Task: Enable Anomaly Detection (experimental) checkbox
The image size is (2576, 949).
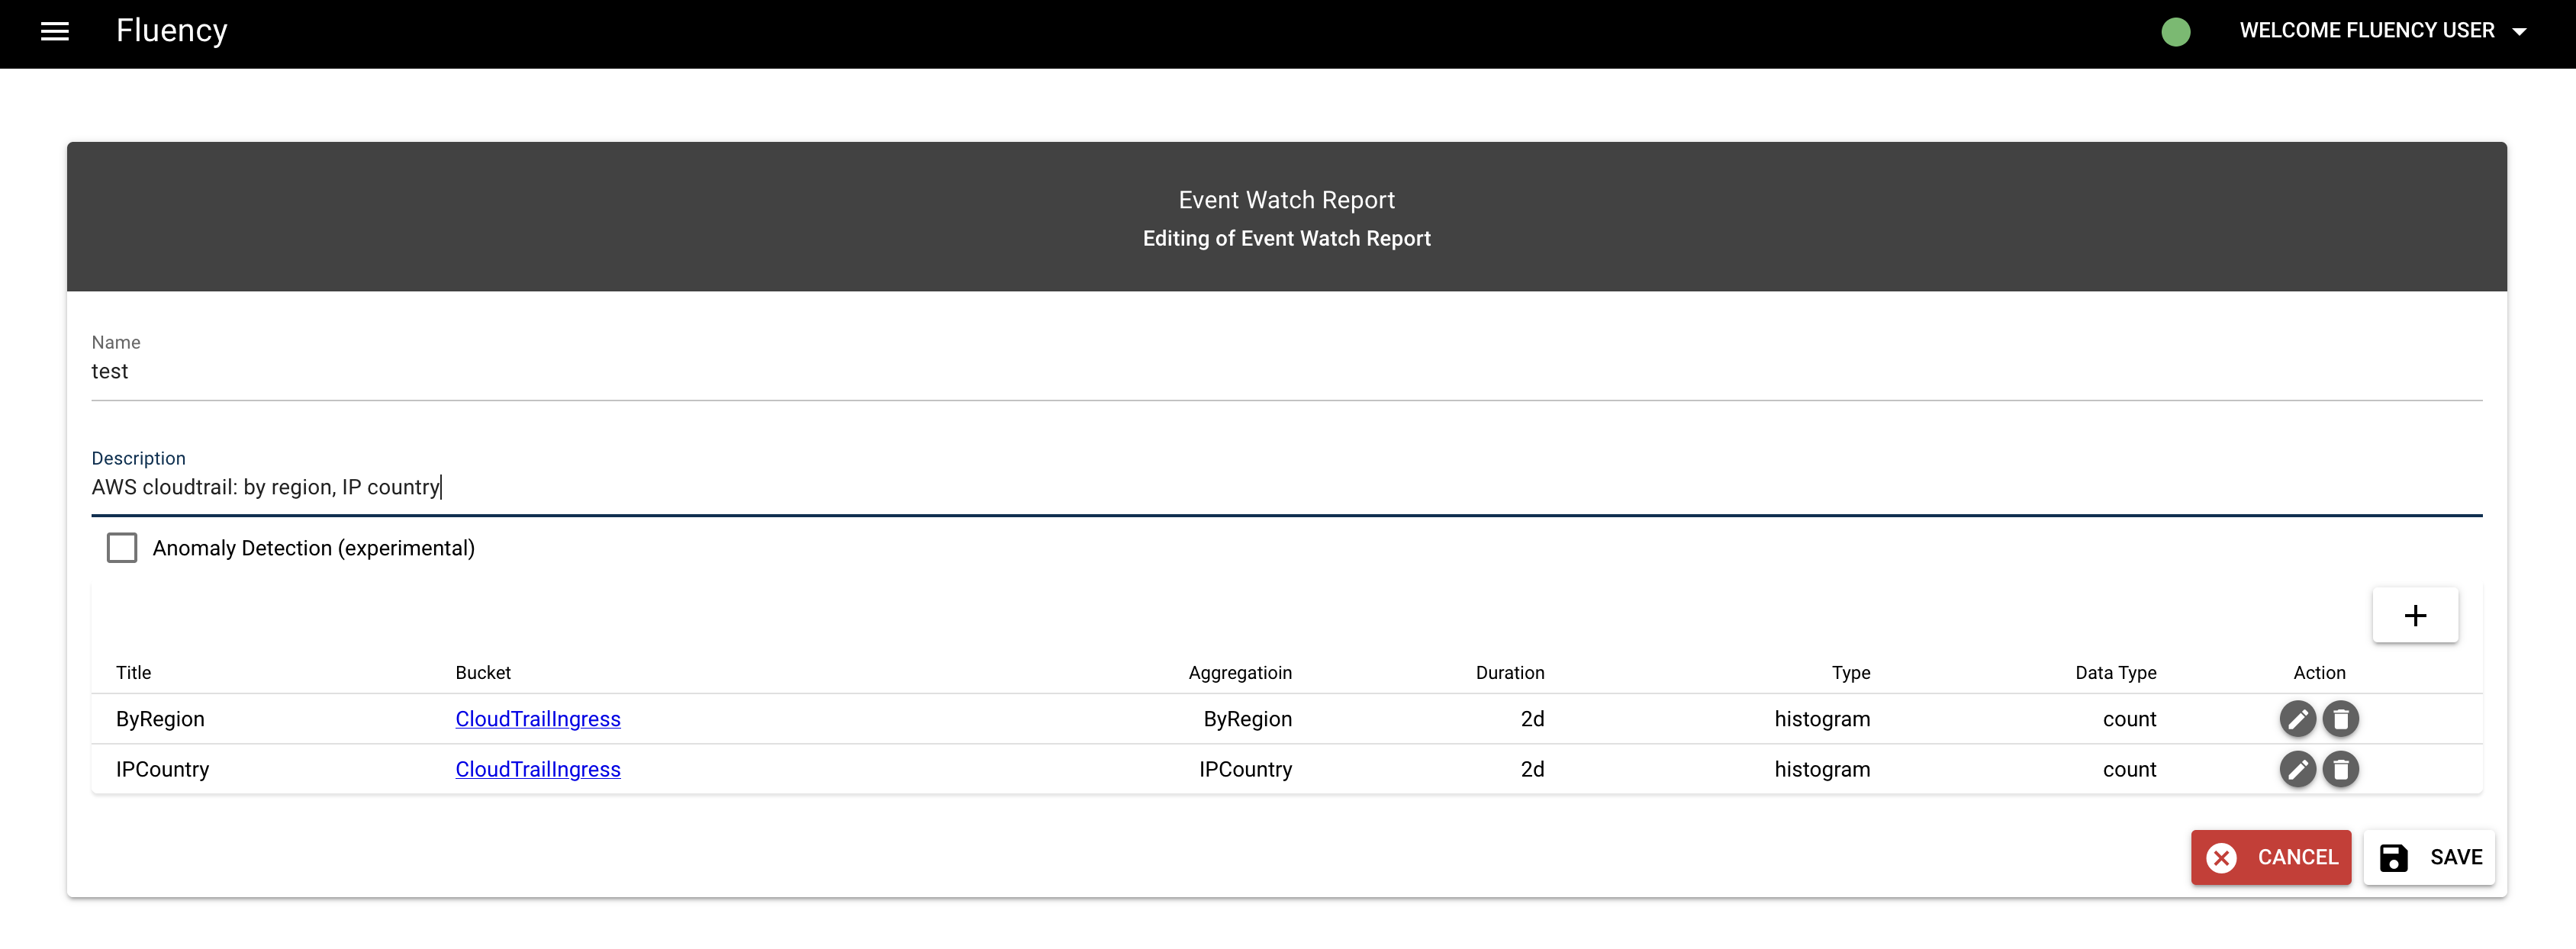Action: [x=122, y=548]
